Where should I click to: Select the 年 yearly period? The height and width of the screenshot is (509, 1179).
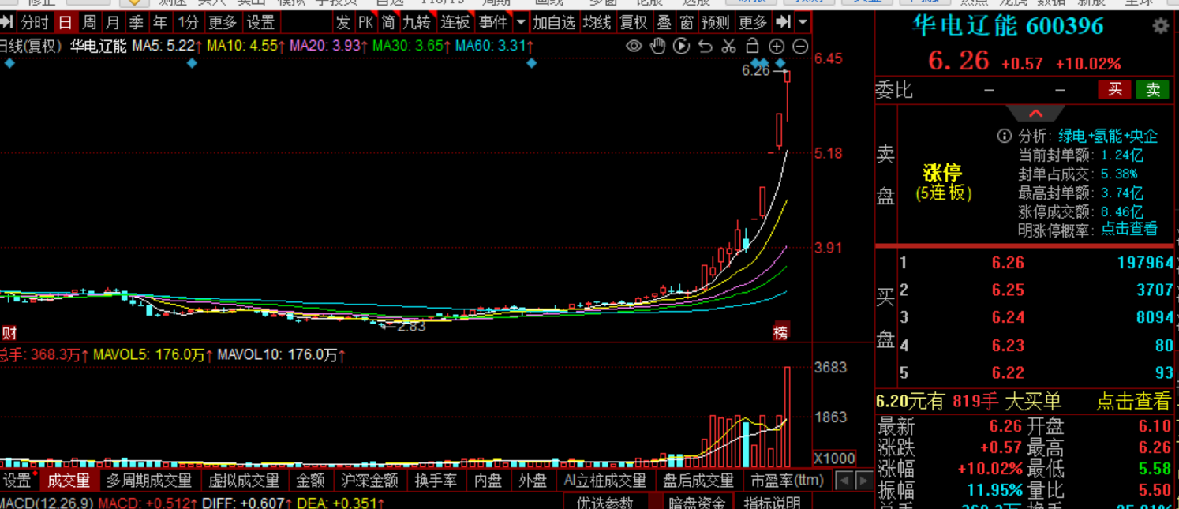[x=160, y=22]
